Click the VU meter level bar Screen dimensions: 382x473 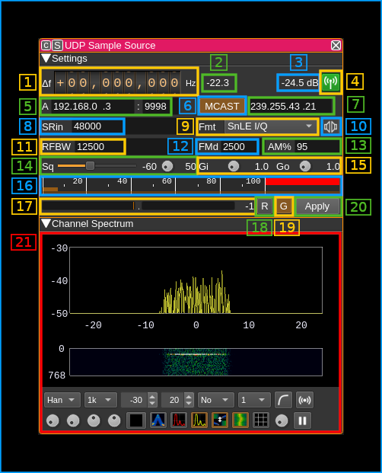click(x=191, y=186)
